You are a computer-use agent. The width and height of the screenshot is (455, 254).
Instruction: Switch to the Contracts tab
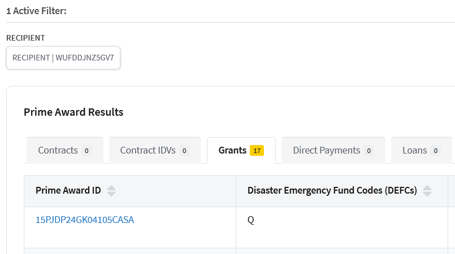tap(58, 151)
